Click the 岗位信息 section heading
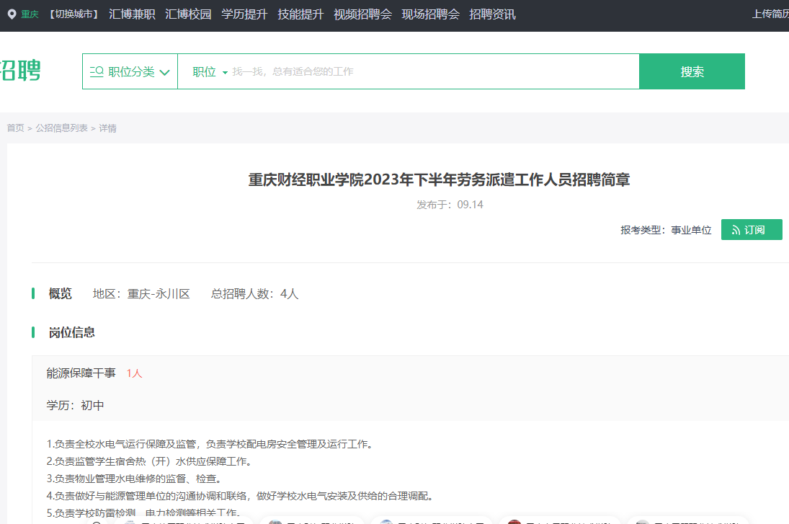Screen dimensions: 789x524 pyautogui.click(x=71, y=332)
